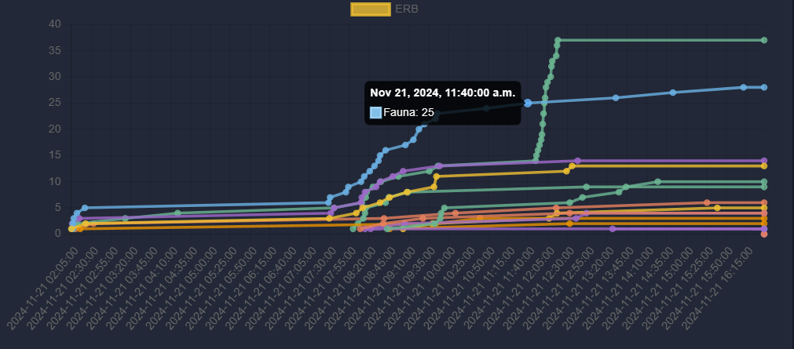Click the x-axis label 2024-11-21 11:40:00
The image size is (794, 349).
click(499, 287)
